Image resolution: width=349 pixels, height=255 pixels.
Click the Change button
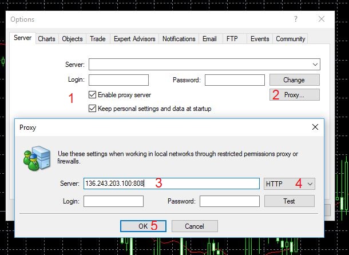point(295,80)
